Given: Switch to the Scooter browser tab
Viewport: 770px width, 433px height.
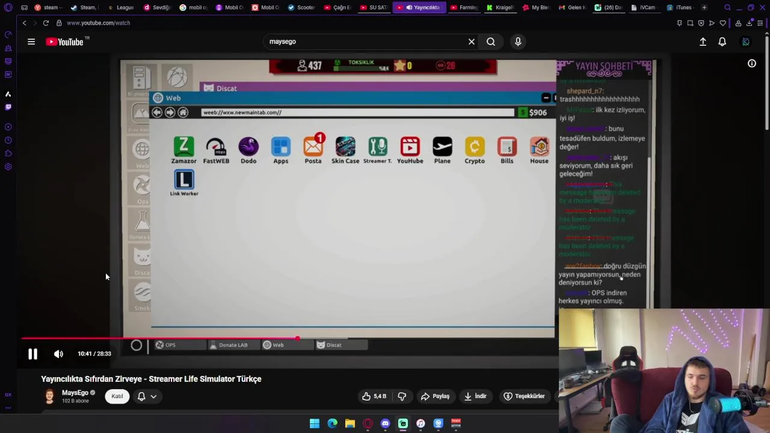Looking at the screenshot, I should [301, 8].
